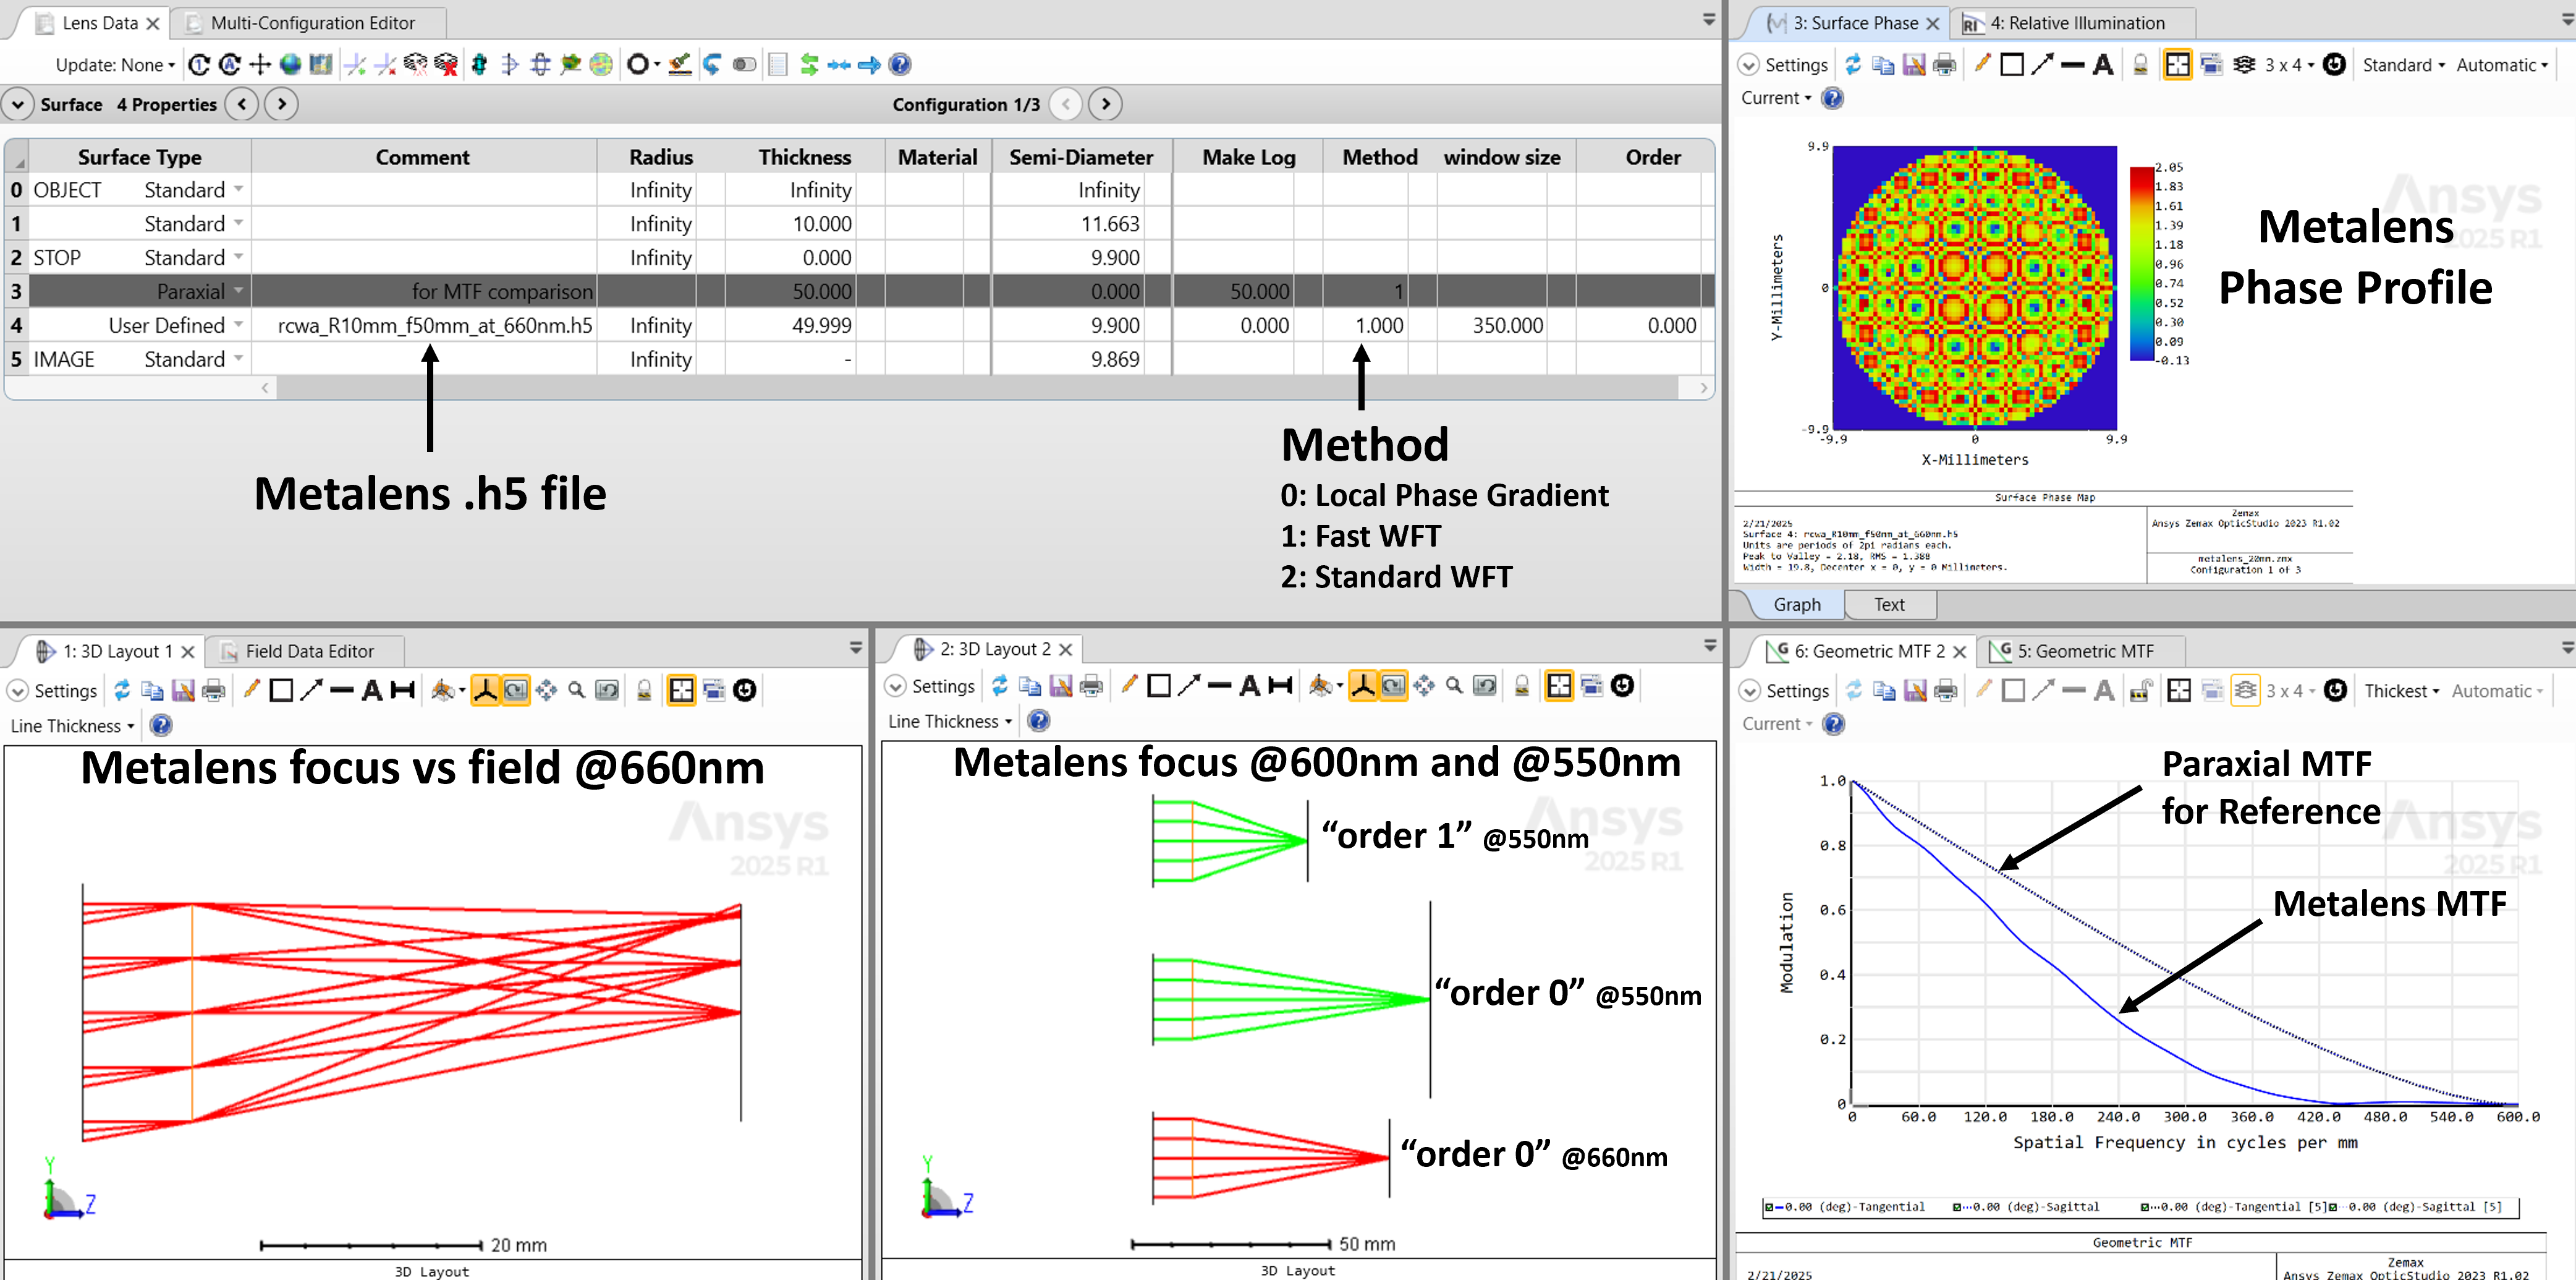Open help icon in Geometric MTF 2 window
This screenshot has height=1280, width=2576.
click(1833, 723)
